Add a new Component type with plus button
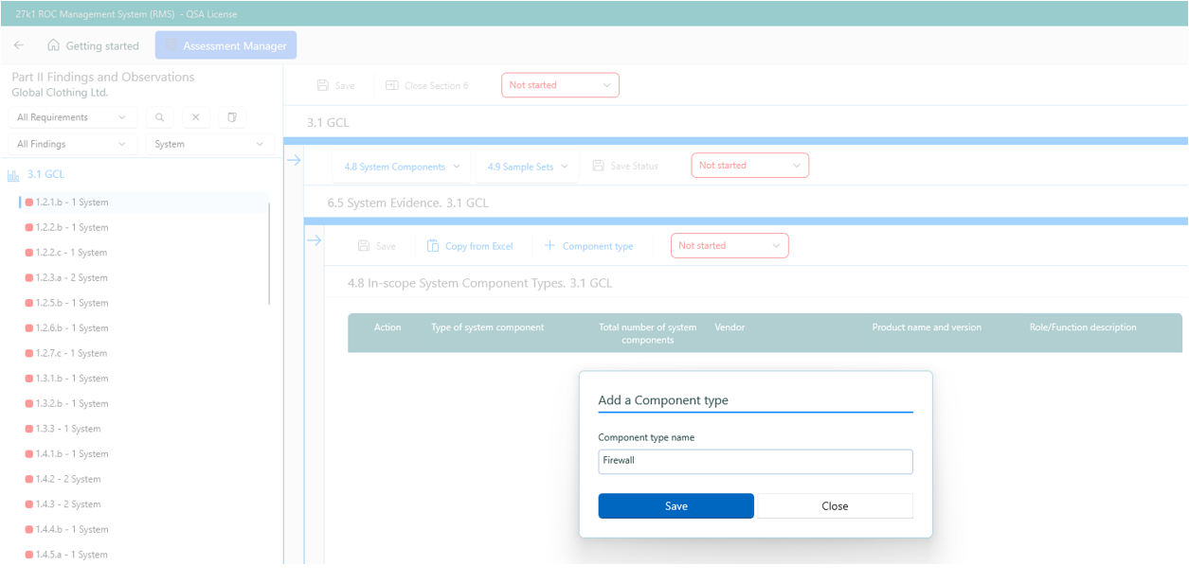The width and height of the screenshot is (1189, 583). (588, 246)
